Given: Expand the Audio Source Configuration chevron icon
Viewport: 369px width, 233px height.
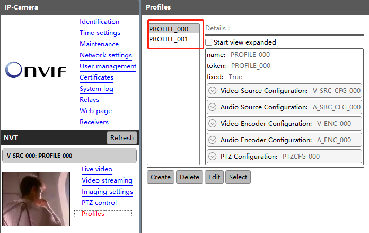Looking at the screenshot, I should point(213,107).
